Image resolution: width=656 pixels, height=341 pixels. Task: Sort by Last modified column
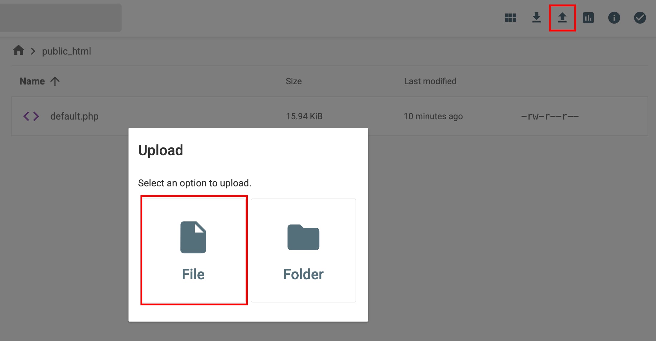click(430, 81)
